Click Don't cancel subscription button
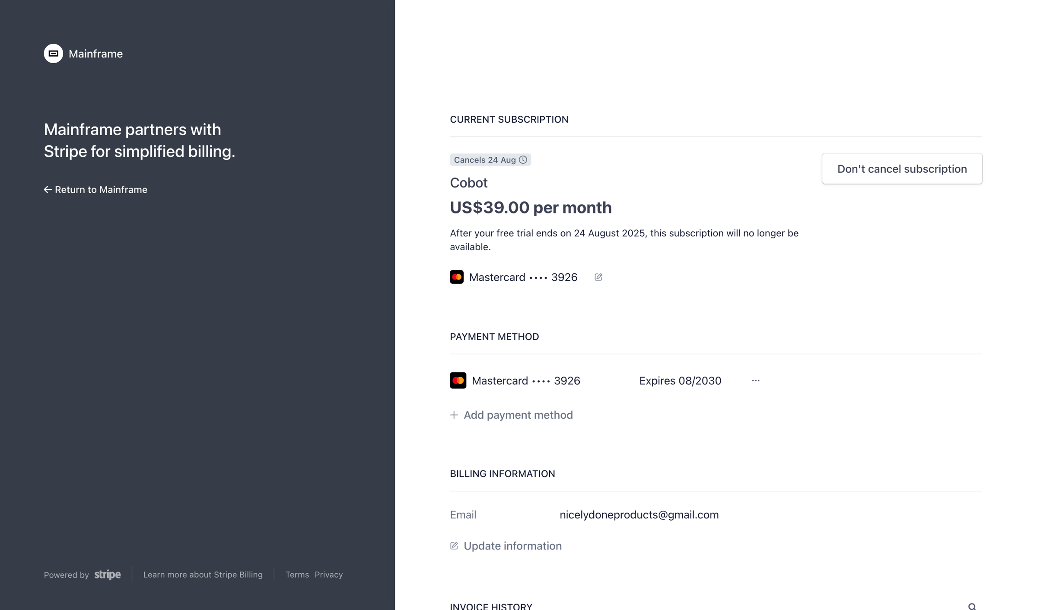Screen dimensions: 1037x610 pos(902,169)
